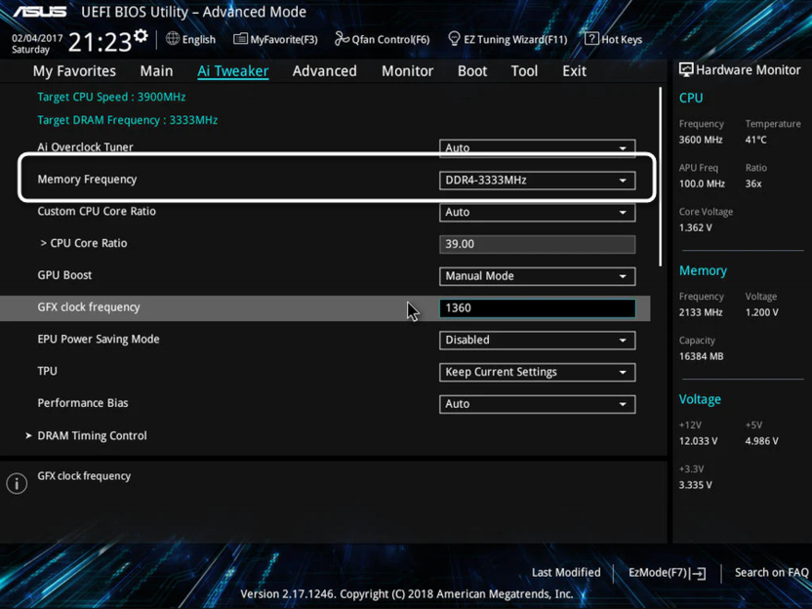
Task: Open the Ai Overclock Tuner dropdown
Action: [x=537, y=148]
